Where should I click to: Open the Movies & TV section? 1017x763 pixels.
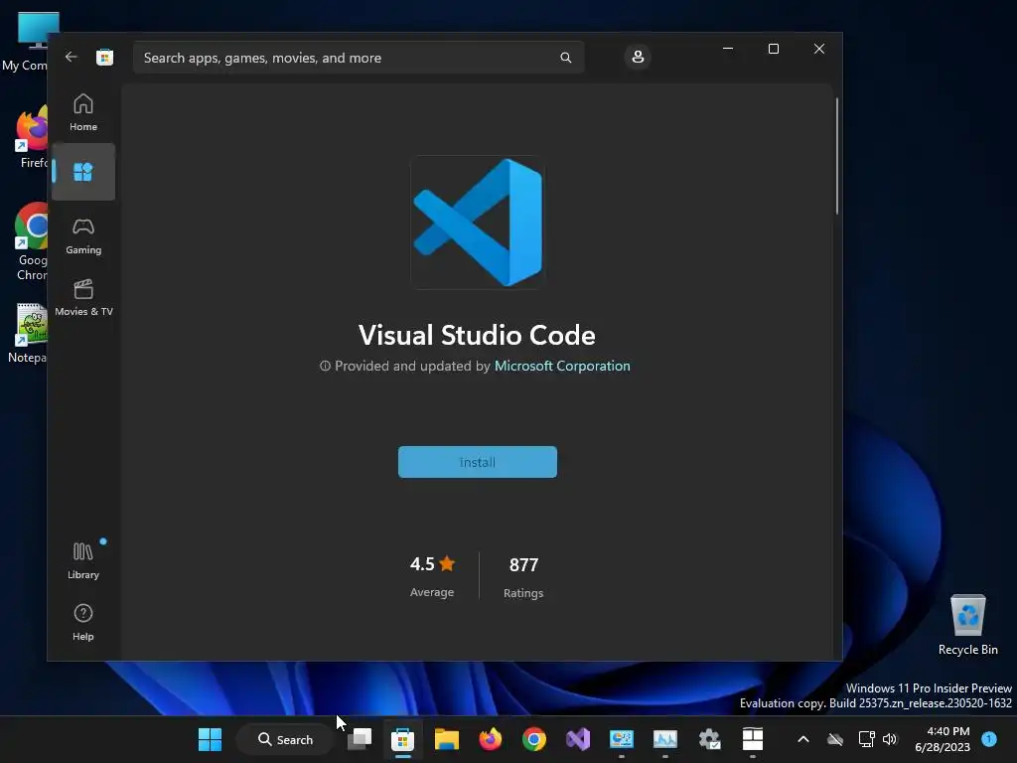(x=83, y=297)
